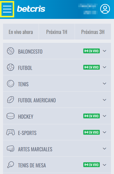Click the En Vivo badge on Hockey
The width and height of the screenshot is (114, 174).
pyautogui.click(x=91, y=116)
